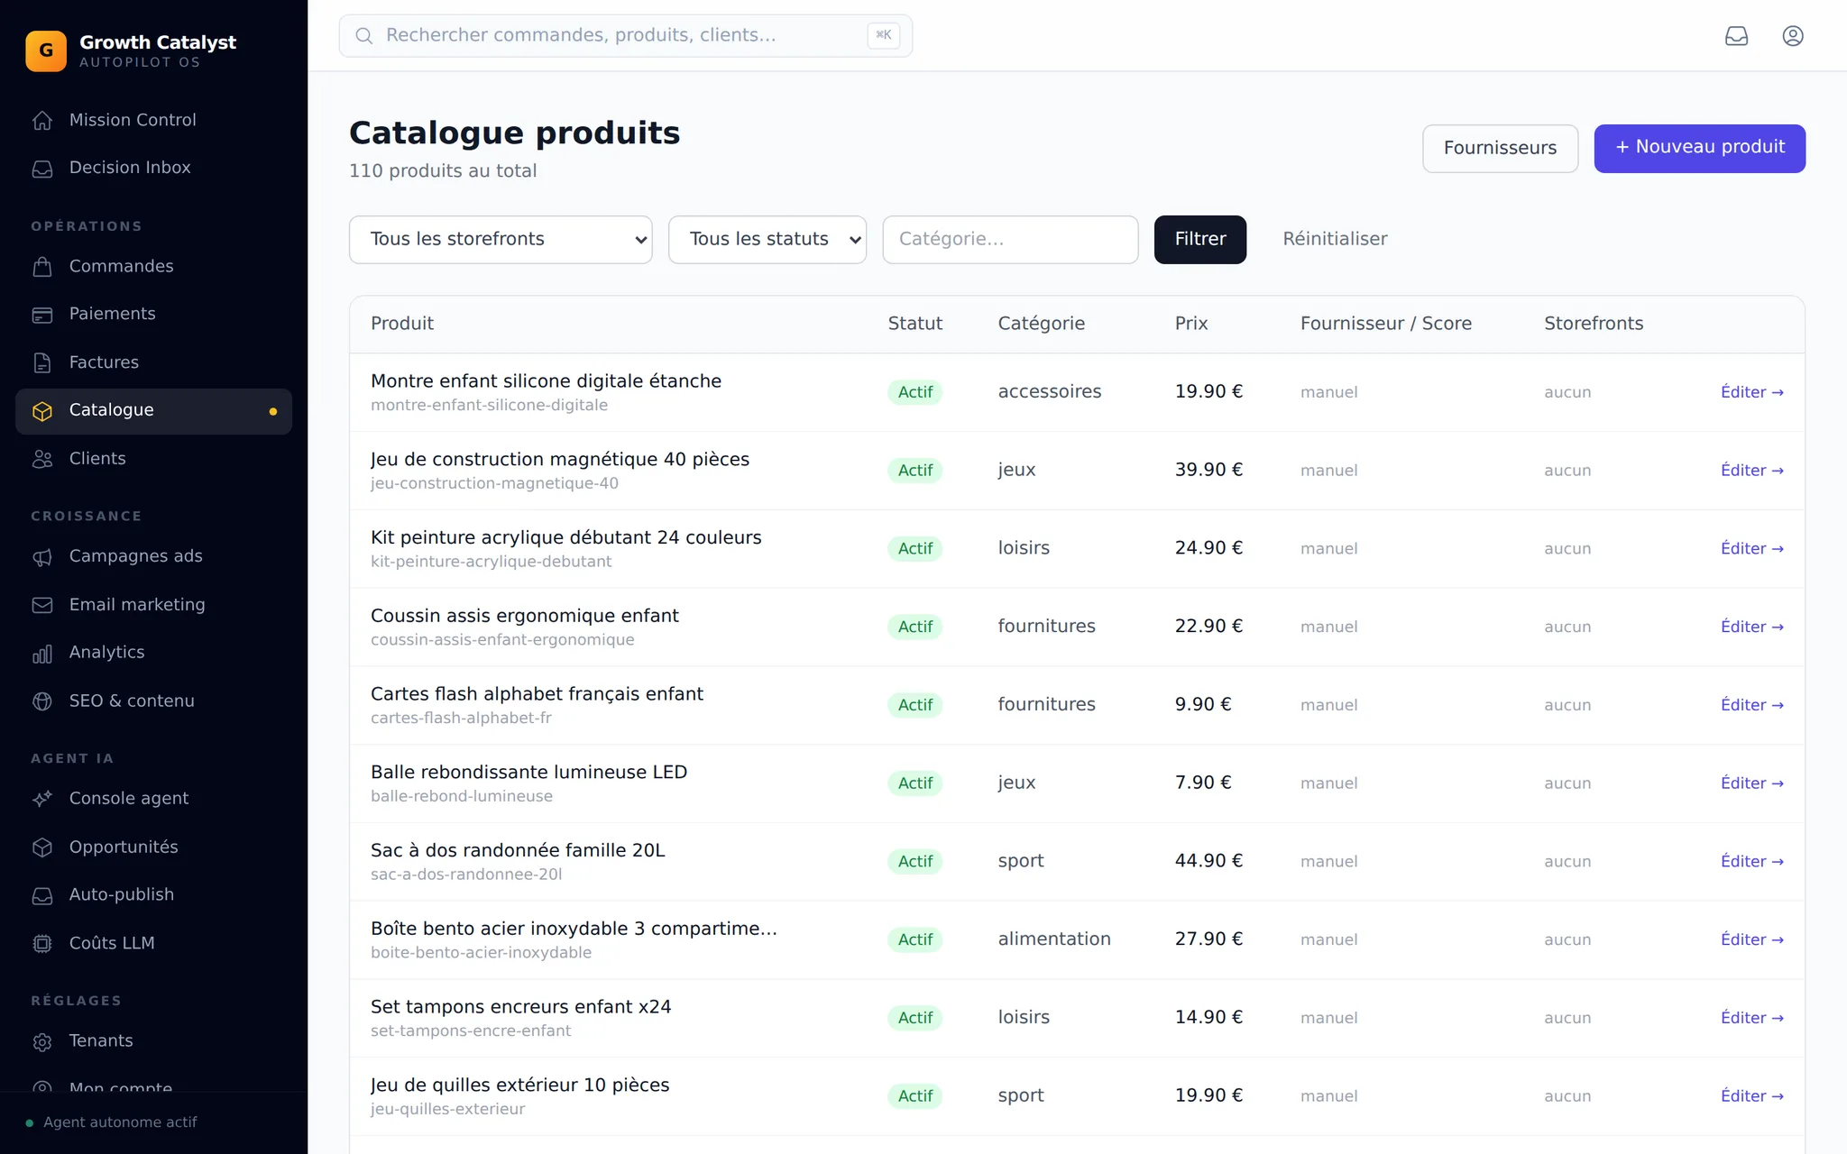
Task: Edit the Kit peinture acrylique row
Action: click(x=1751, y=549)
